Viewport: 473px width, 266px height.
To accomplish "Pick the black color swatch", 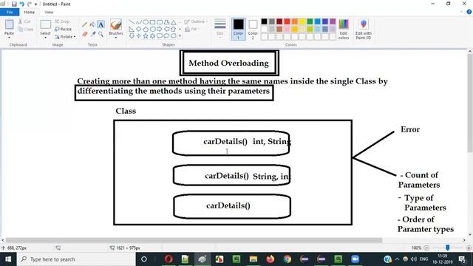I will (264, 21).
